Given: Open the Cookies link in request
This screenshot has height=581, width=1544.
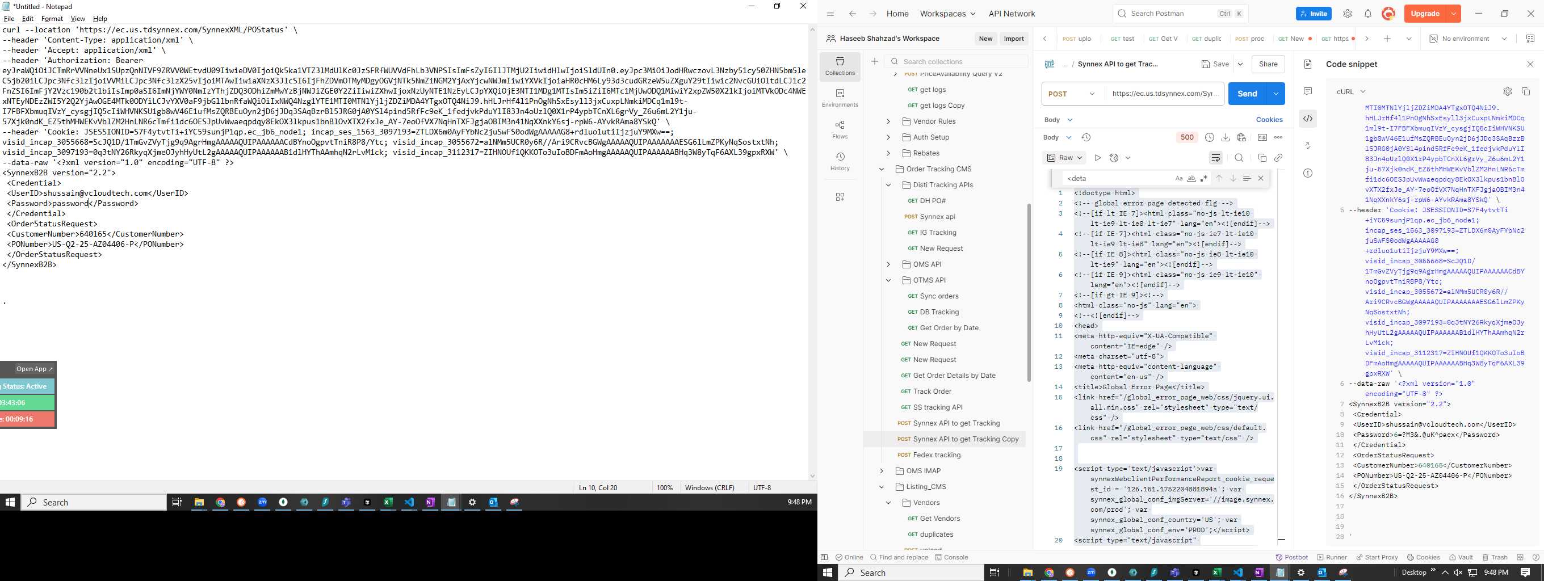Looking at the screenshot, I should pos(1269,120).
